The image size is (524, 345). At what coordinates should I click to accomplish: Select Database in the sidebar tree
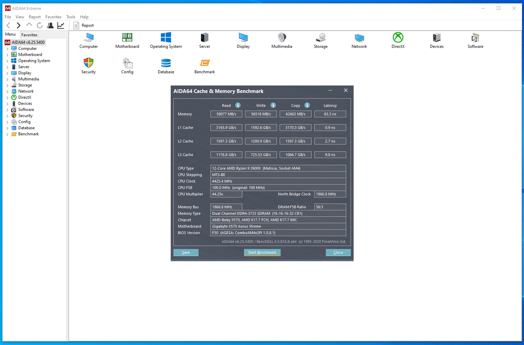click(26, 128)
